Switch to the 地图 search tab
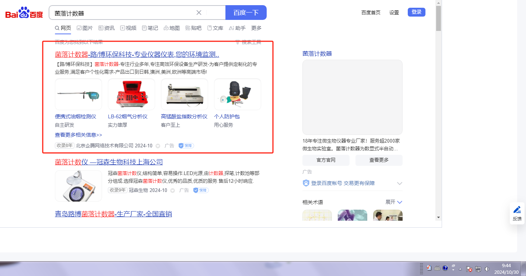 (172, 28)
